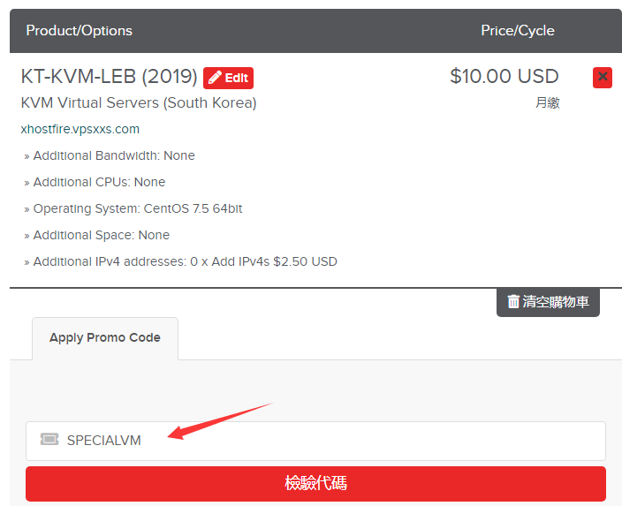This screenshot has height=506, width=622.
Task: Click the Additional IPv4 addresses option line
Action: point(180,261)
